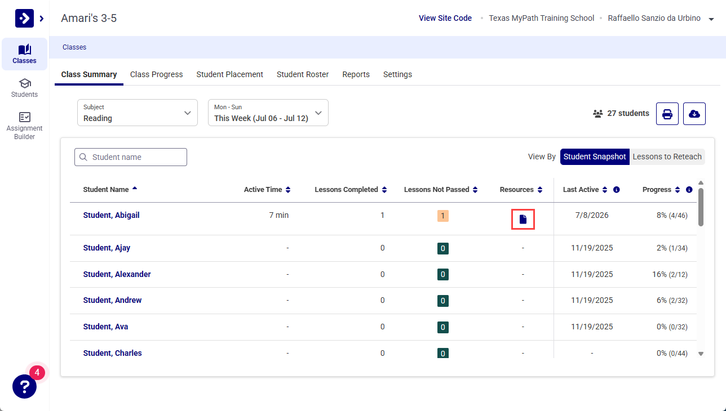Click the MyPath logo icon
The width and height of the screenshot is (726, 411).
pos(24,19)
